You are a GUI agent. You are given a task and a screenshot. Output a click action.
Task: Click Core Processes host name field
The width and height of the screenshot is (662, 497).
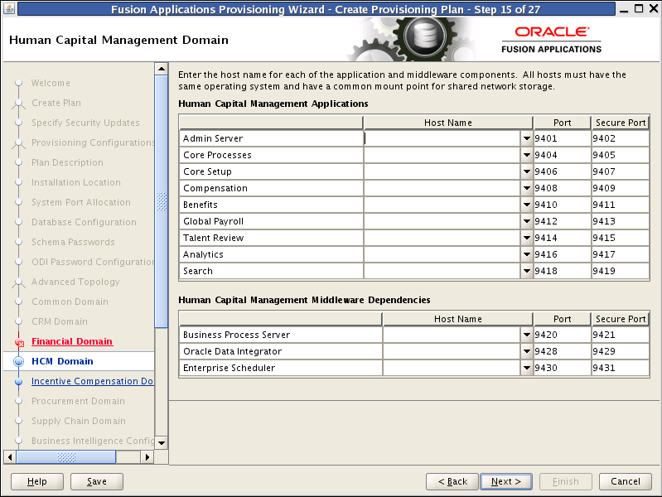[x=442, y=155]
